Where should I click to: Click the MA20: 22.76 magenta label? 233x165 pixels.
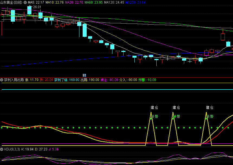click(x=74, y=2)
